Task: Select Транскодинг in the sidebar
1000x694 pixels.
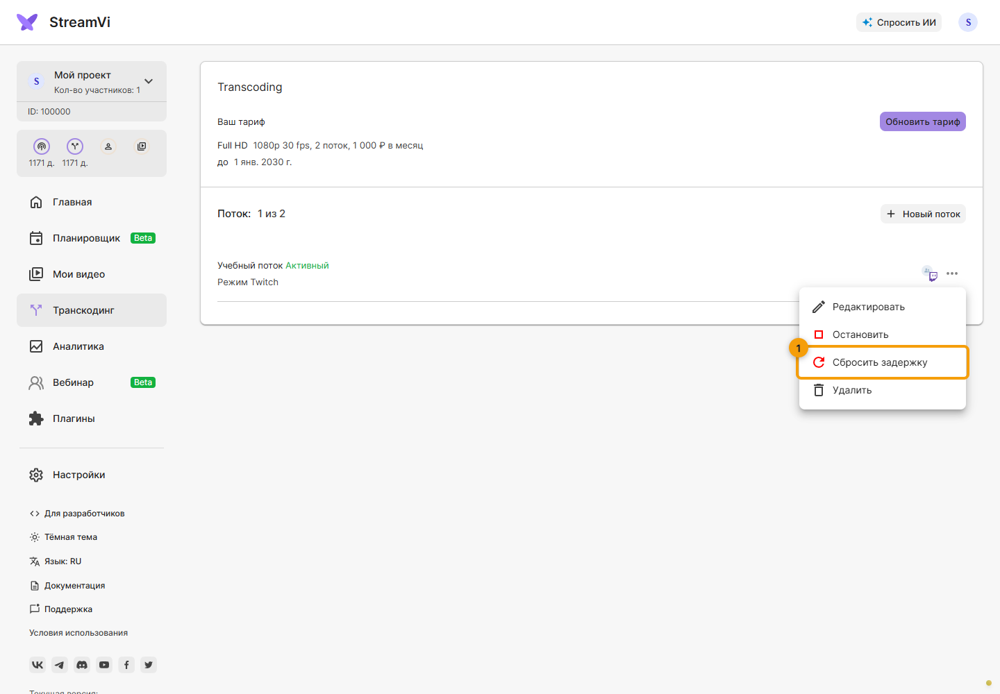Action: [92, 310]
